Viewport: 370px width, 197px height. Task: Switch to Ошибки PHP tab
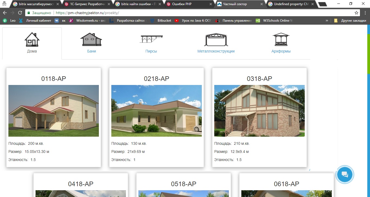189,4
